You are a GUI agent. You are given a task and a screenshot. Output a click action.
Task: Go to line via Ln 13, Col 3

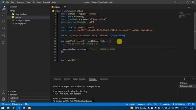pyautogui.click(x=131, y=104)
